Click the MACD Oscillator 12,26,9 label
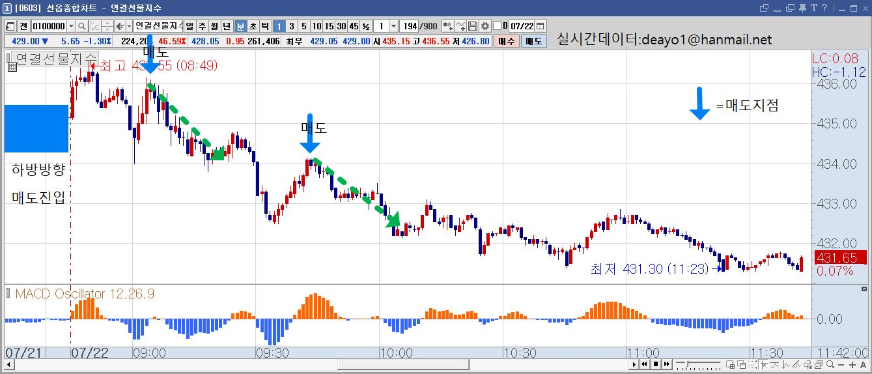This screenshot has width=872, height=374. [x=85, y=294]
